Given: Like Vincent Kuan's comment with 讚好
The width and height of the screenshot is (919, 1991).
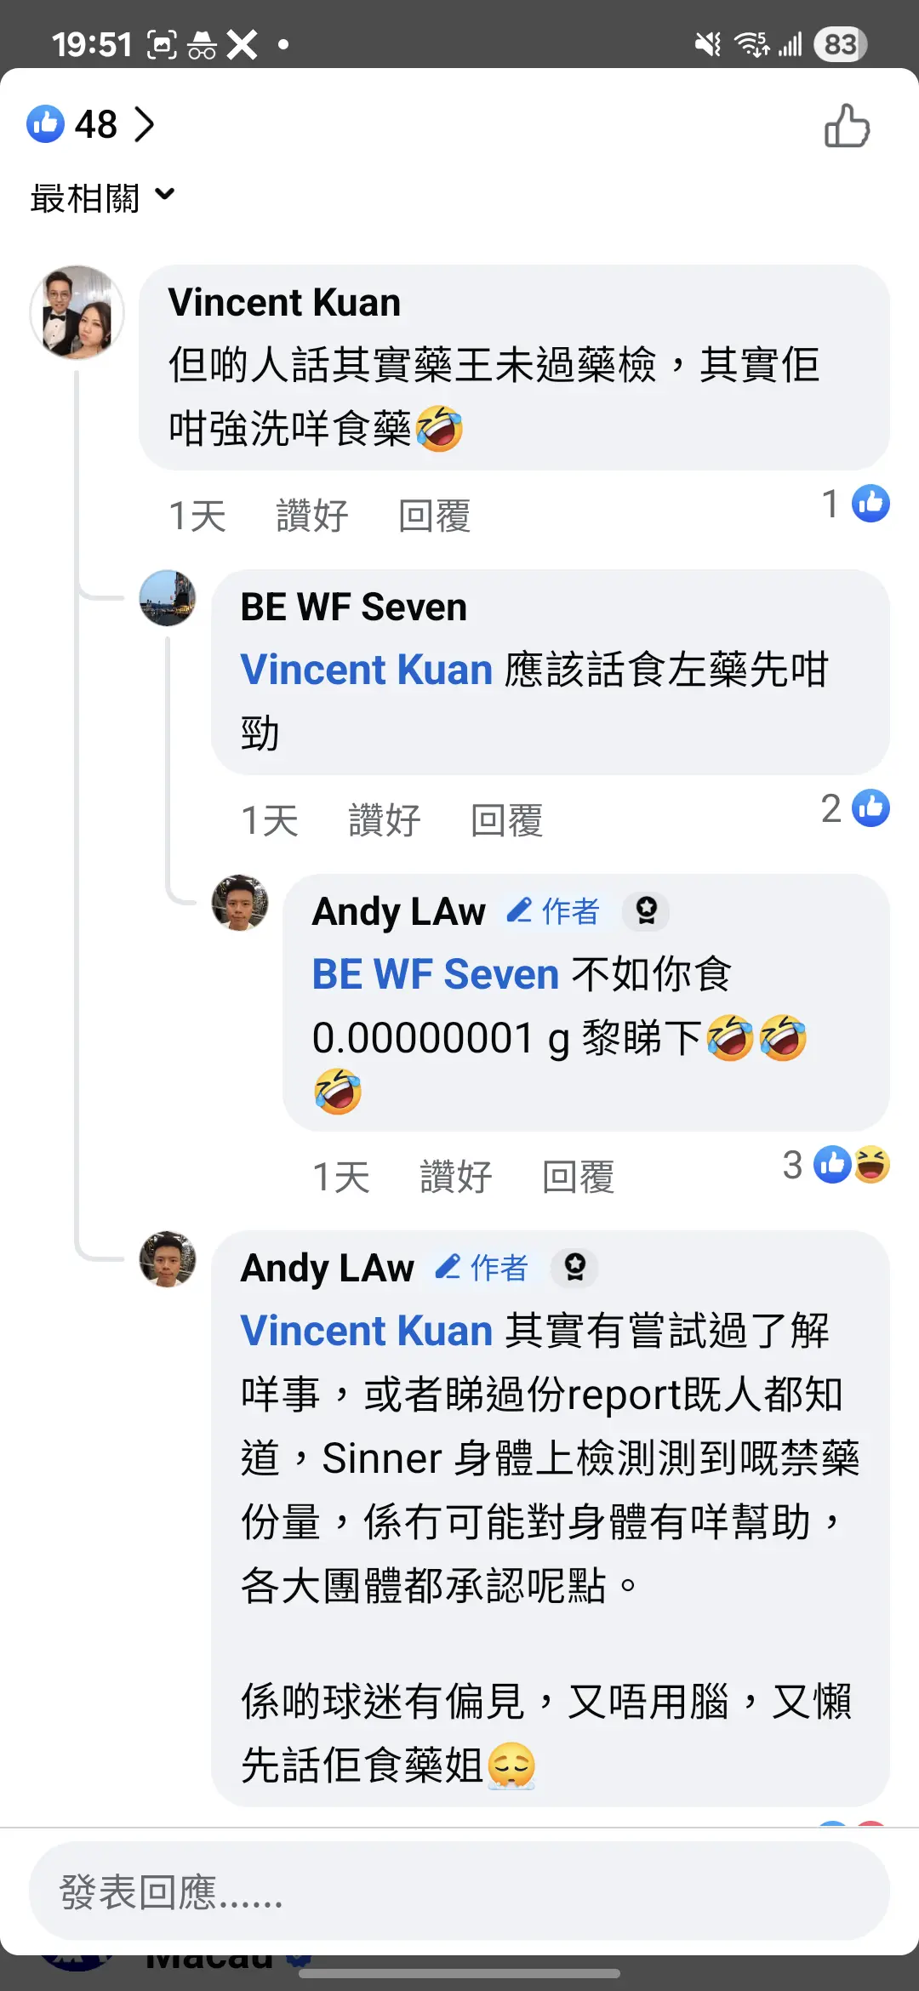Looking at the screenshot, I should click(312, 516).
